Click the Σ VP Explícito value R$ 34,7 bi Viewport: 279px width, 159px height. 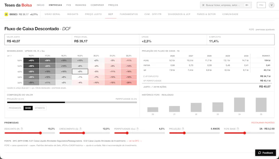tap(265, 76)
